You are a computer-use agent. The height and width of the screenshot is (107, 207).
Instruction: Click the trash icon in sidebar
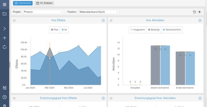tap(5, 106)
